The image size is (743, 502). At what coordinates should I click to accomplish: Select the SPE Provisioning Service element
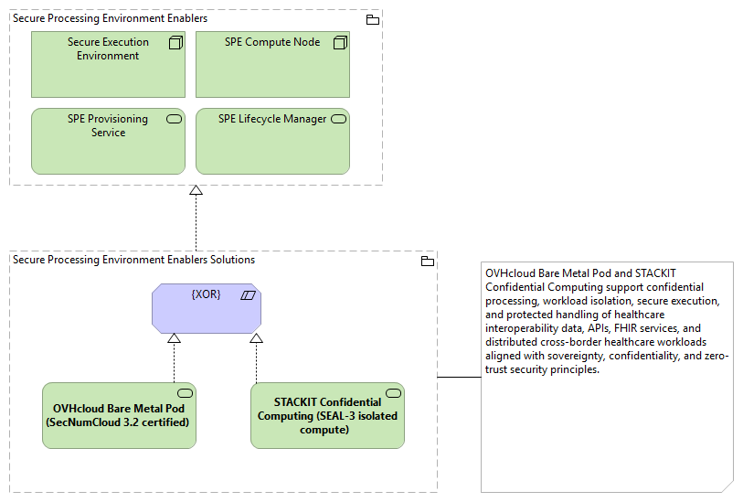click(108, 141)
